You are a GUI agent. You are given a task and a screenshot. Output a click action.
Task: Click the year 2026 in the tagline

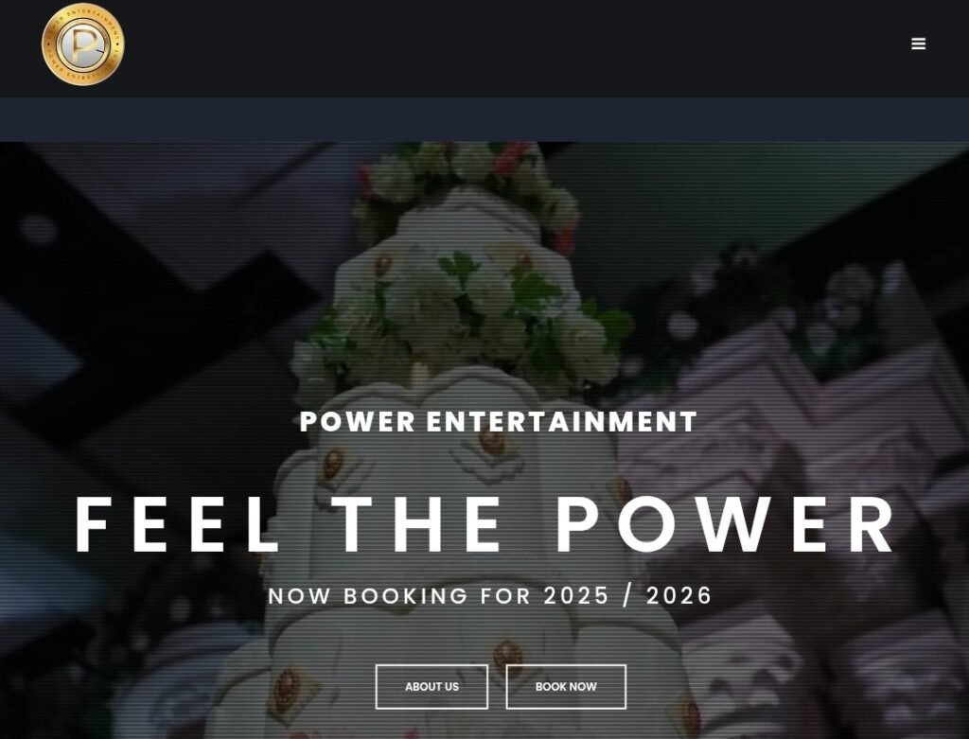tap(678, 596)
